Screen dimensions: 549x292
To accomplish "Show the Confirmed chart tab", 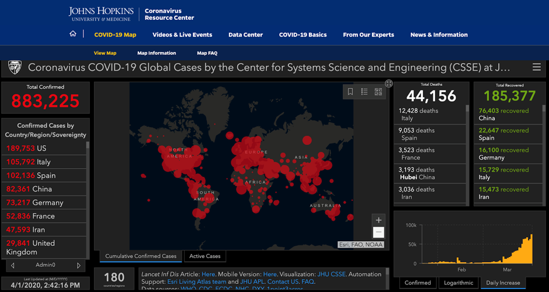I will [x=418, y=283].
